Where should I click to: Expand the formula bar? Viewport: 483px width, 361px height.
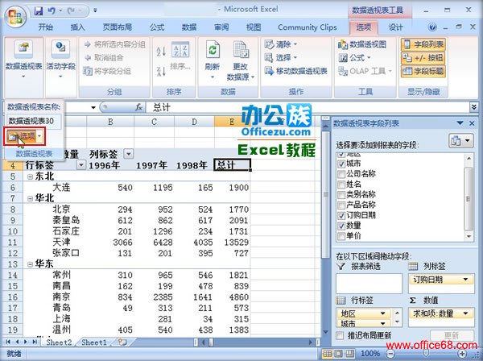point(474,107)
